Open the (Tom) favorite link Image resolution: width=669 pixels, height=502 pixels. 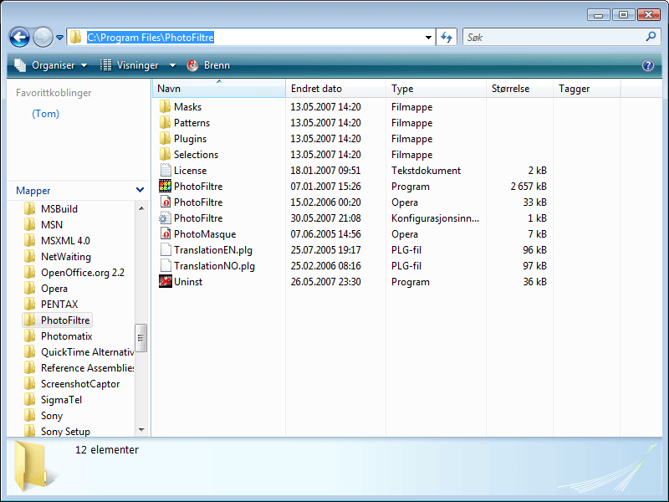[x=46, y=114]
